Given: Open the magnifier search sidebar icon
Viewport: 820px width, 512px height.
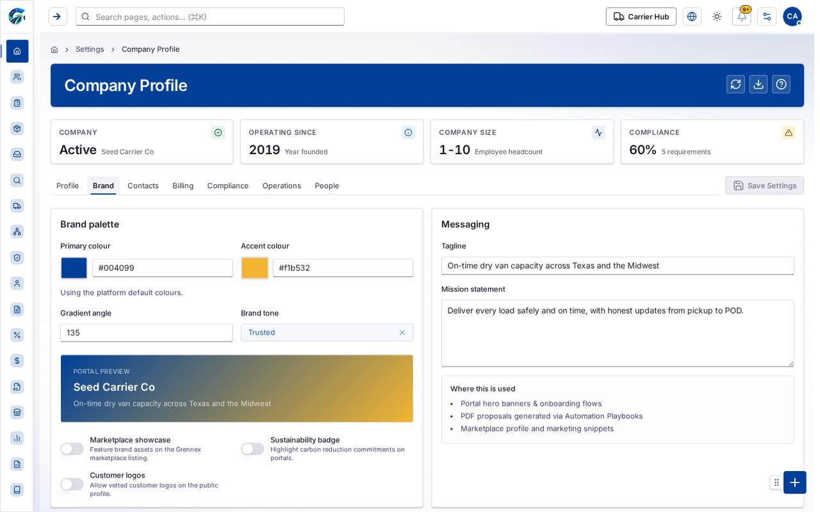Looking at the screenshot, I should click(17, 180).
